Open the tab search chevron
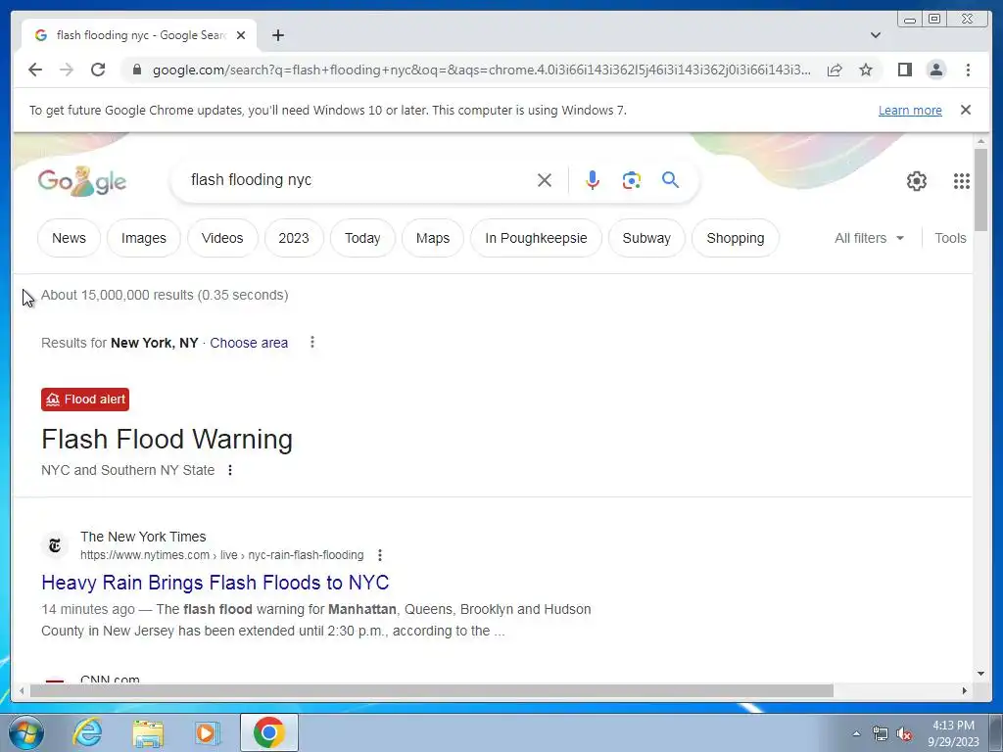Viewport: 1003px width, 752px height. coord(875,35)
